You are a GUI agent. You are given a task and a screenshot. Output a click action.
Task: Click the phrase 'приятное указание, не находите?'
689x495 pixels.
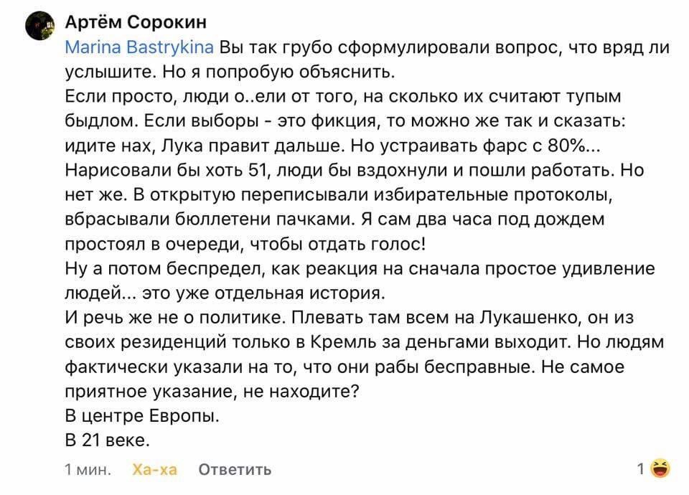(x=212, y=391)
